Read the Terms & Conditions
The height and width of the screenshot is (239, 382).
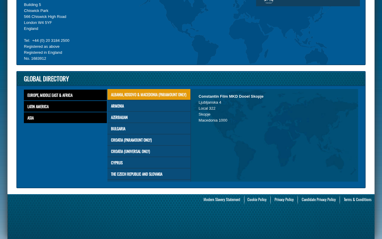[x=358, y=199]
